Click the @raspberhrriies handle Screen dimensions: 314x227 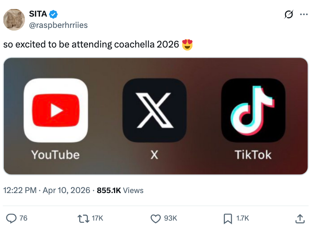(x=58, y=25)
